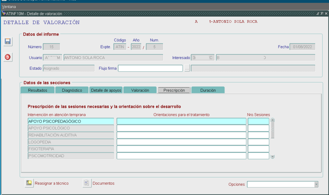Screen dimensions: 329x195
Task: Click the Flujo firma input field
Action: (x=150, y=68)
